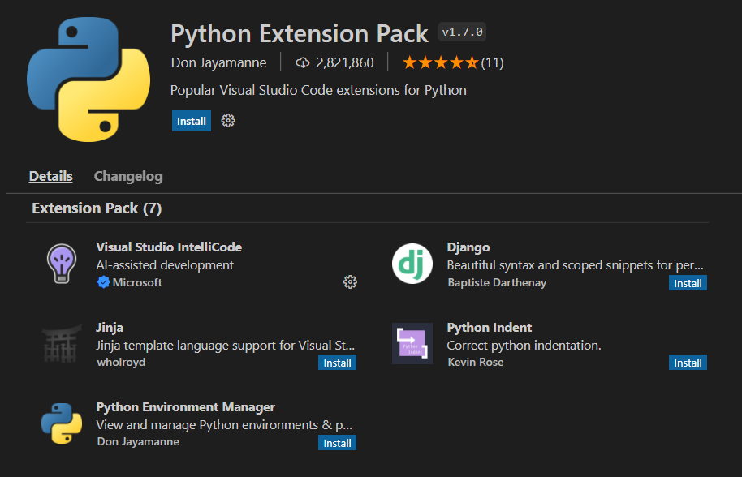Open the Python Environment Manager title
This screenshot has height=477, width=742.
(185, 407)
